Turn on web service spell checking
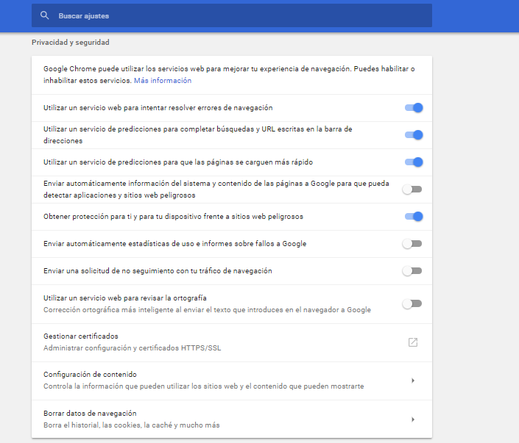The image size is (519, 443). 412,303
